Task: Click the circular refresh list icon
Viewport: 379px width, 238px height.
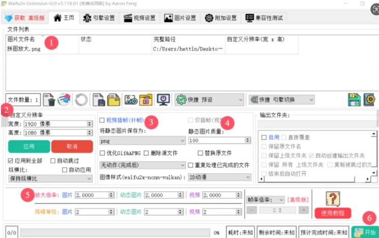Action: click(x=81, y=99)
